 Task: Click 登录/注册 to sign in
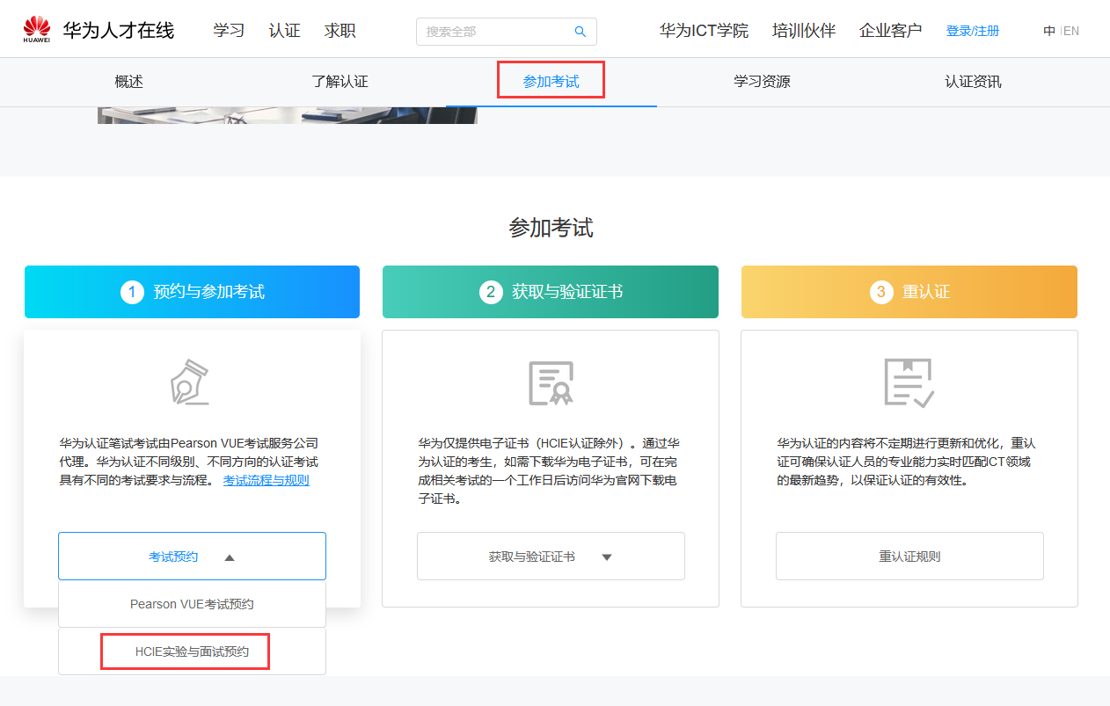click(x=972, y=29)
